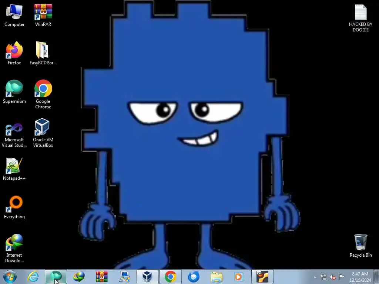Open the Recycle Bin
The width and height of the screenshot is (379, 284).
coord(360,246)
